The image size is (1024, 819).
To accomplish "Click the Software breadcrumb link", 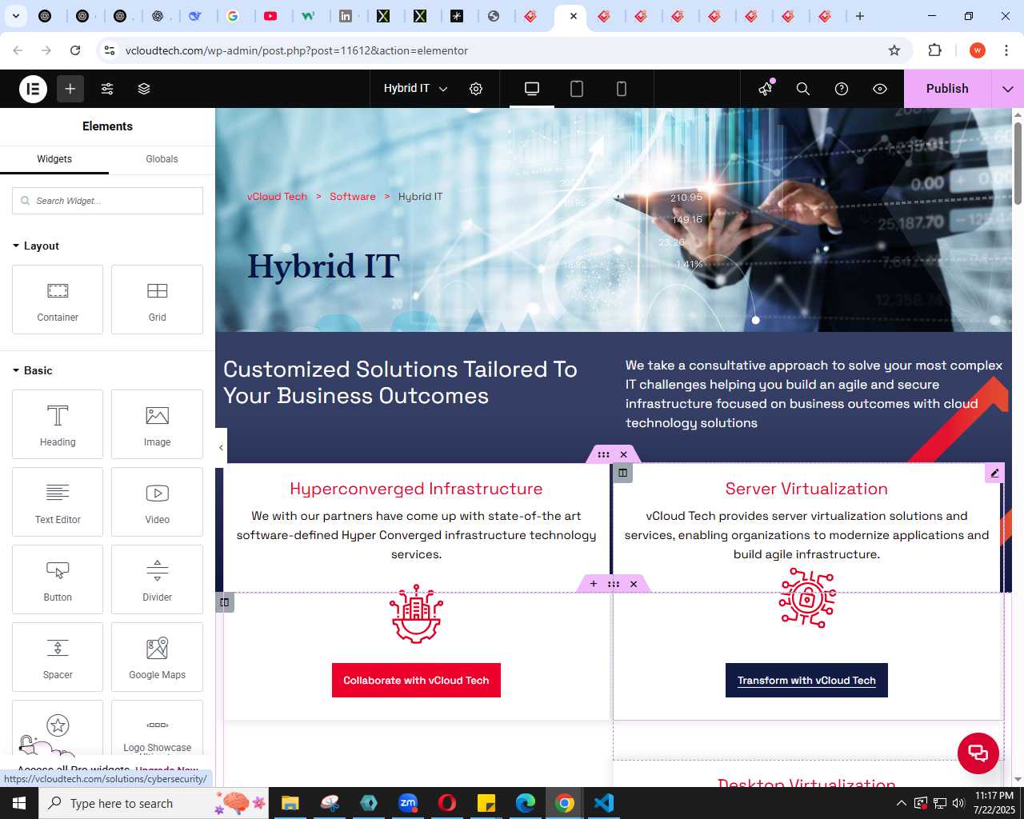I will [x=353, y=197].
